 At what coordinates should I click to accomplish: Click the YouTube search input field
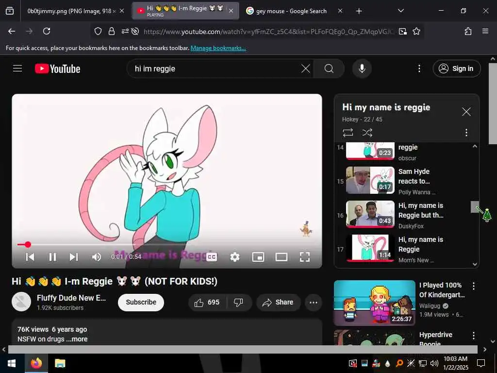(216, 68)
